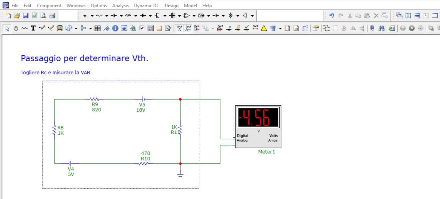Expand the grid options dropdown arrow
The image size is (440, 199).
pos(280,29)
